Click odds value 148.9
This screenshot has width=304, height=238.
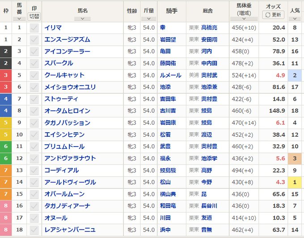(x=277, y=111)
